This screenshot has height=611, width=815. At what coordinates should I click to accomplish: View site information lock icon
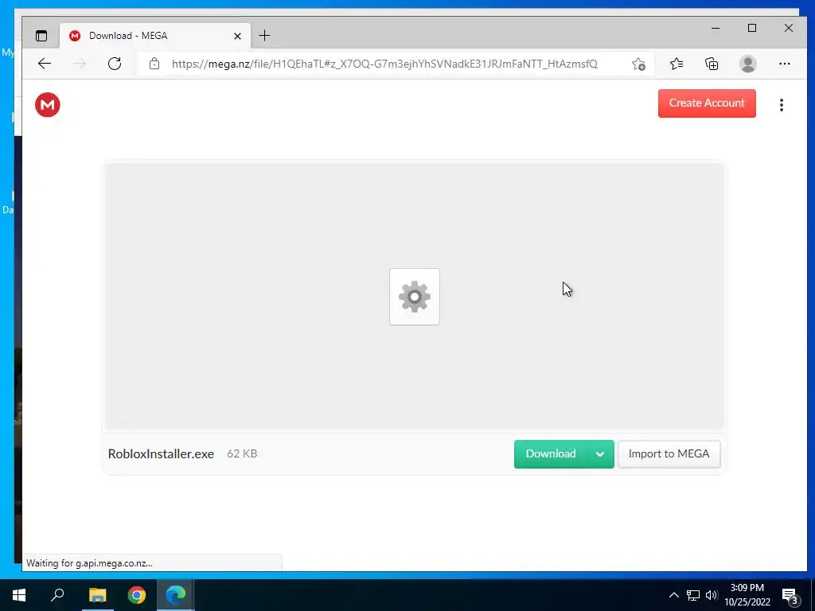[154, 64]
